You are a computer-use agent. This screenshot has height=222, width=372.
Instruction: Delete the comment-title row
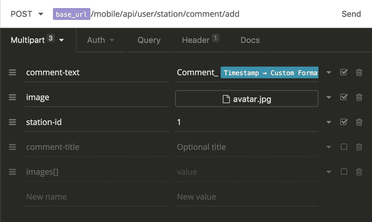coord(359,147)
